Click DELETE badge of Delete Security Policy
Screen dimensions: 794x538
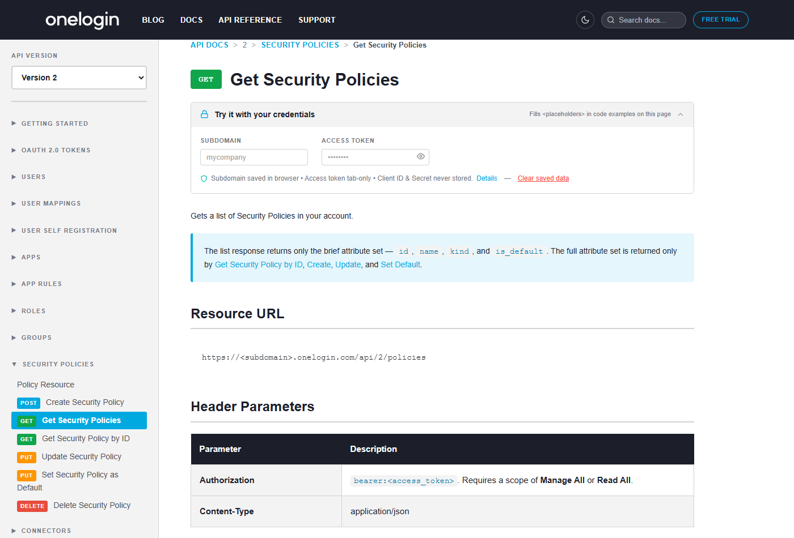pyautogui.click(x=32, y=506)
